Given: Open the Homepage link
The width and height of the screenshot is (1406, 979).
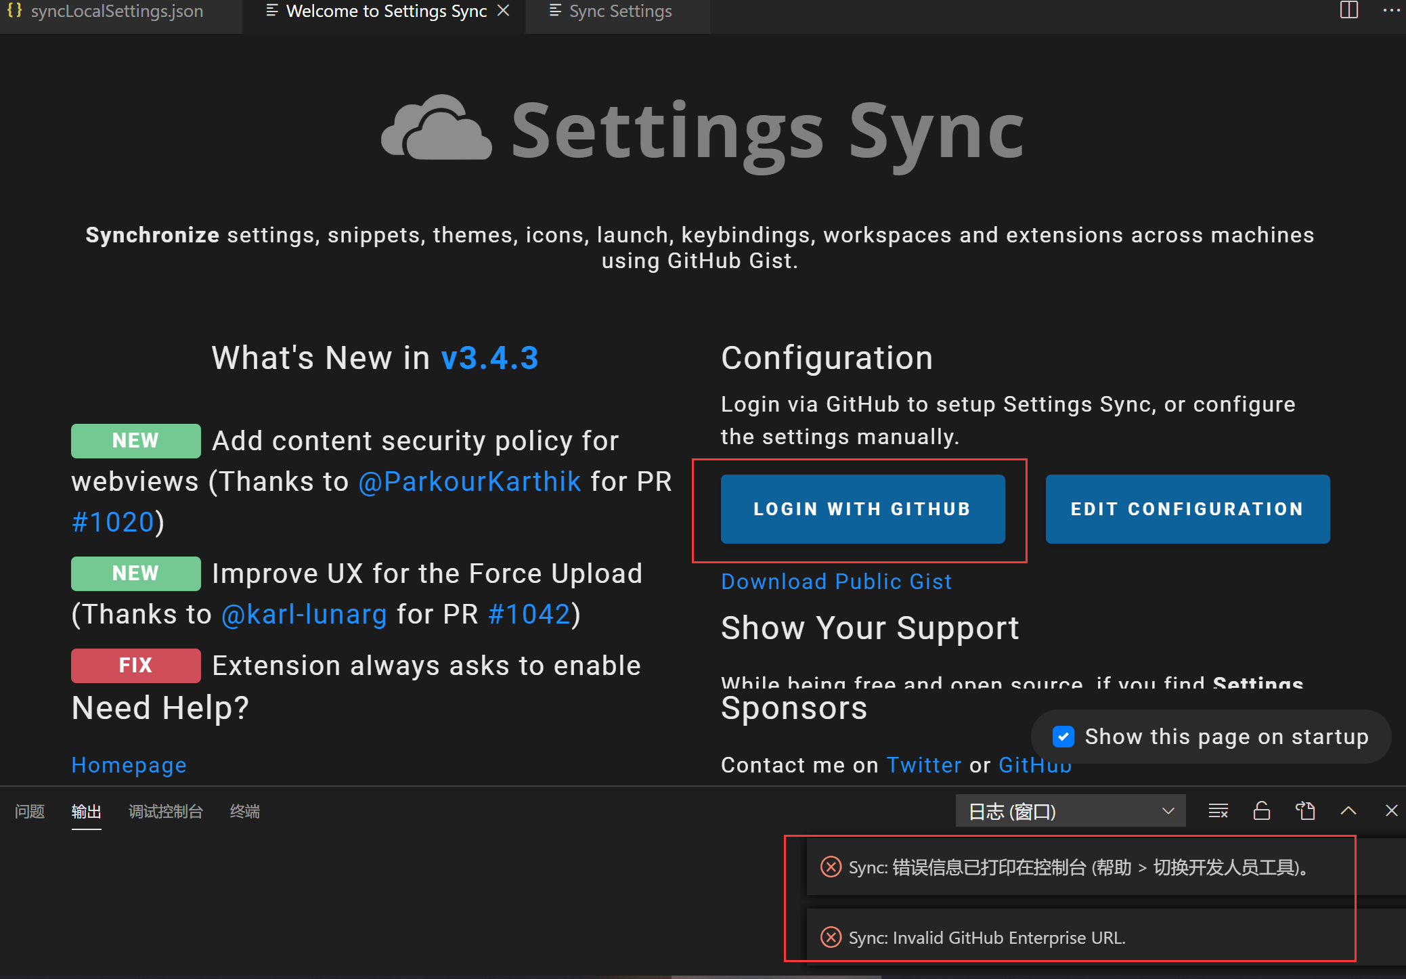Looking at the screenshot, I should point(128,764).
